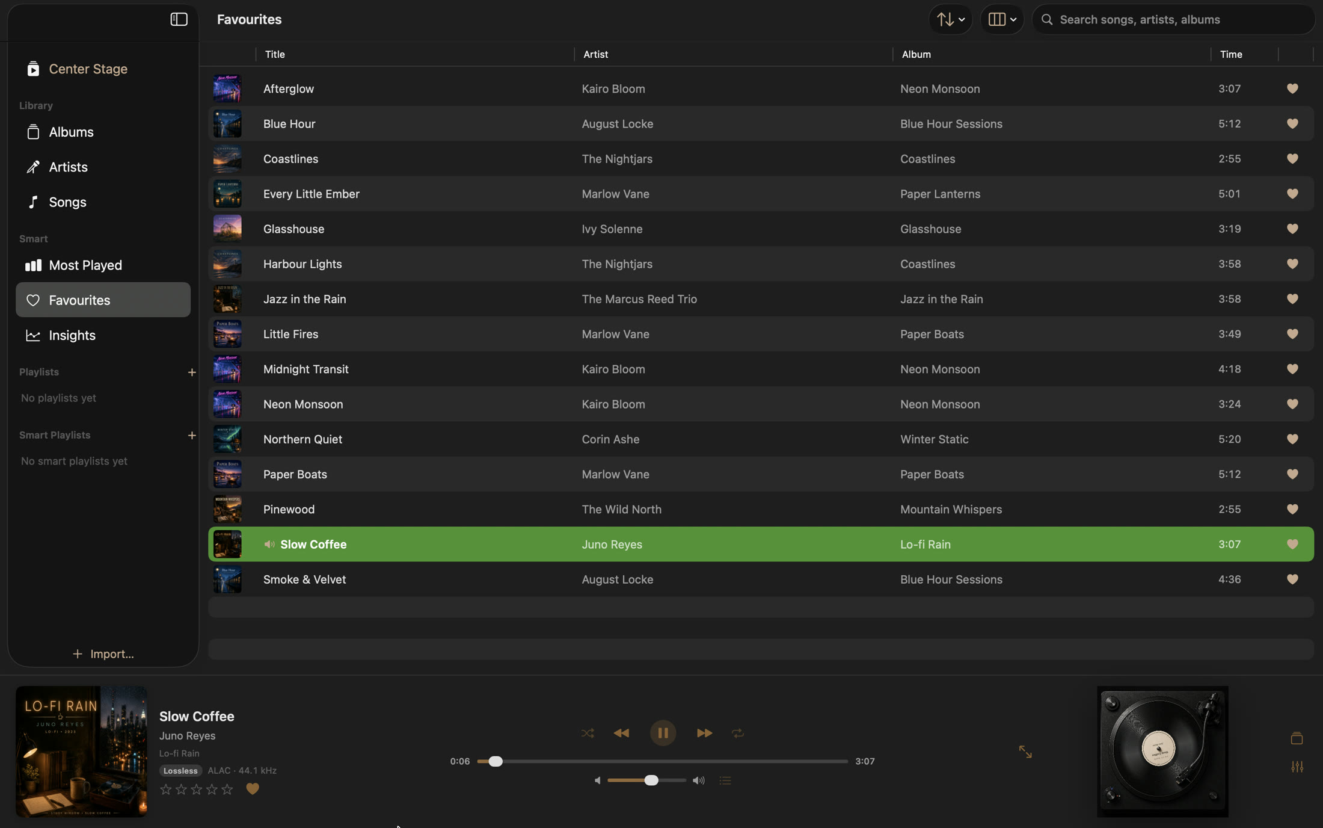The height and width of the screenshot is (828, 1323).
Task: Open the play queue list icon
Action: tap(725, 780)
